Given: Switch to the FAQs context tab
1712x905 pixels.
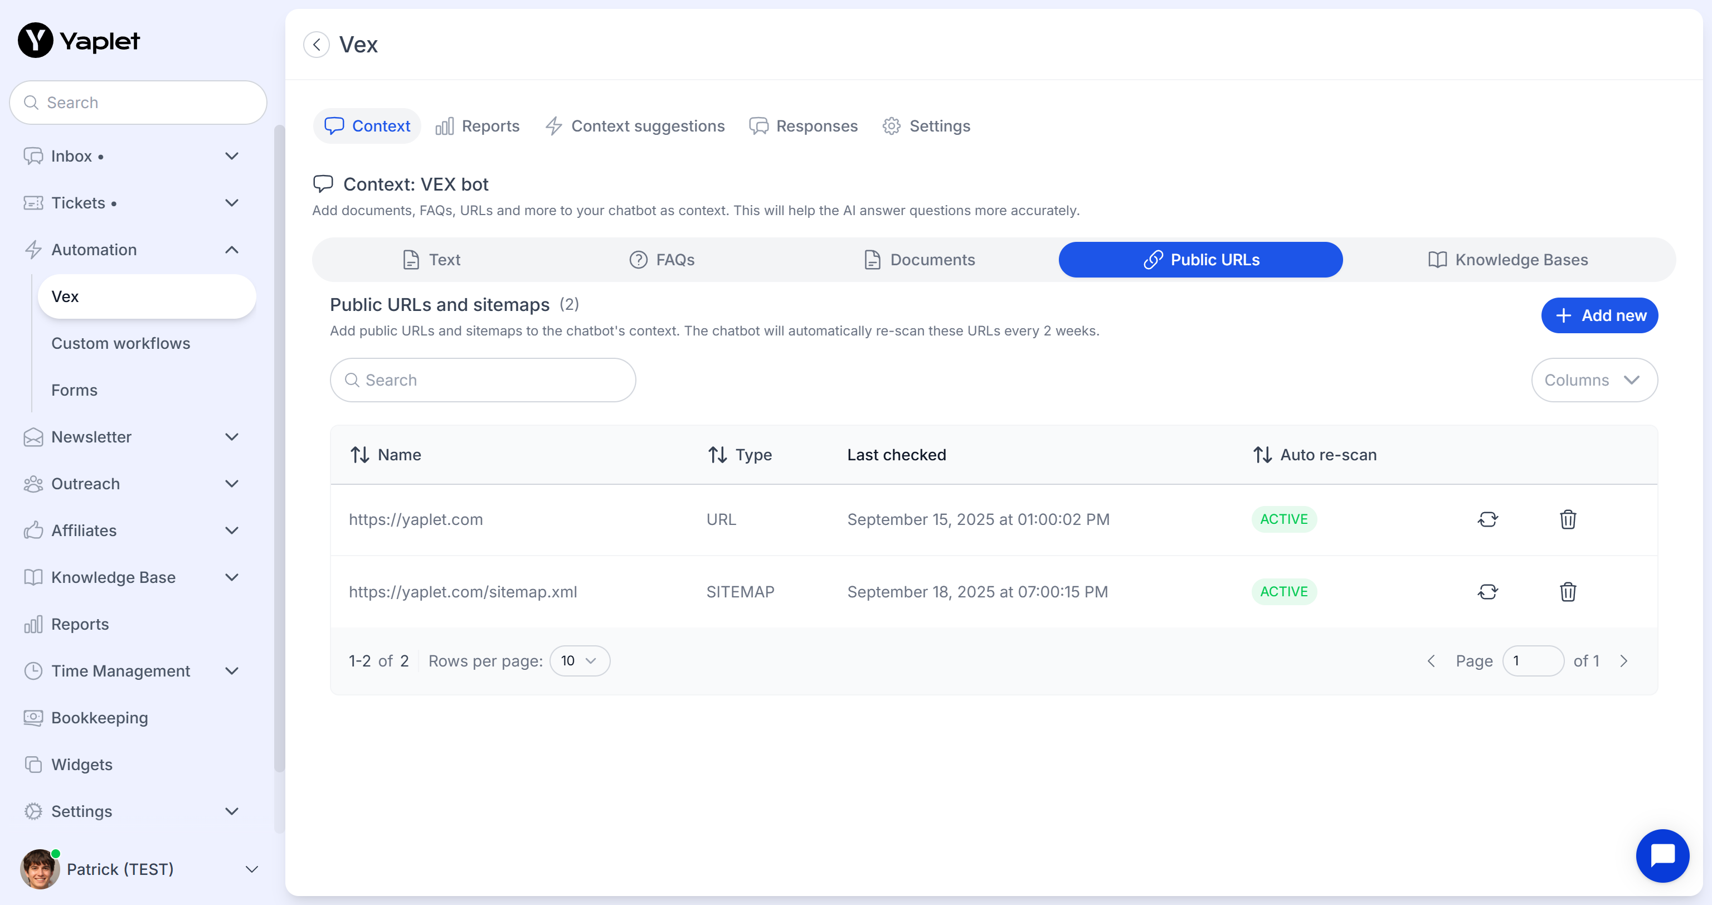Looking at the screenshot, I should click(662, 260).
